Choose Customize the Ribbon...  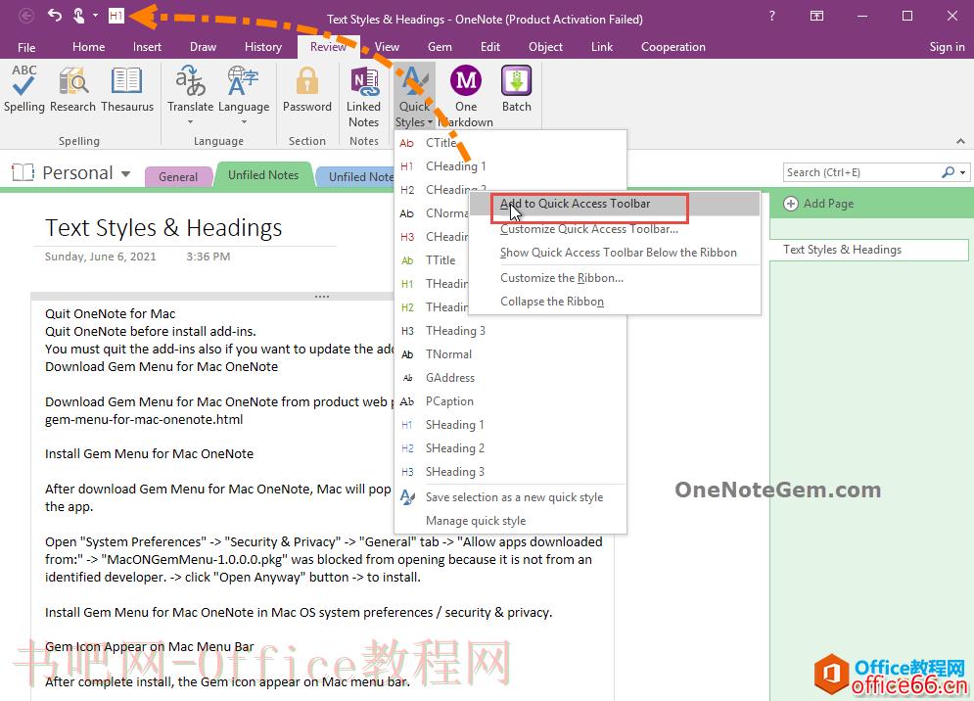614,278
